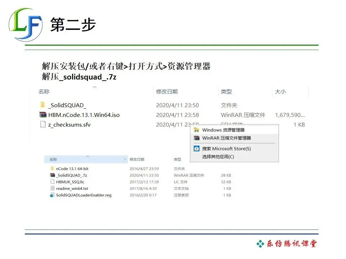Select 搜索 Microsoft Store(S) menu entry
Viewport: 346px width, 259px height.
234,149
